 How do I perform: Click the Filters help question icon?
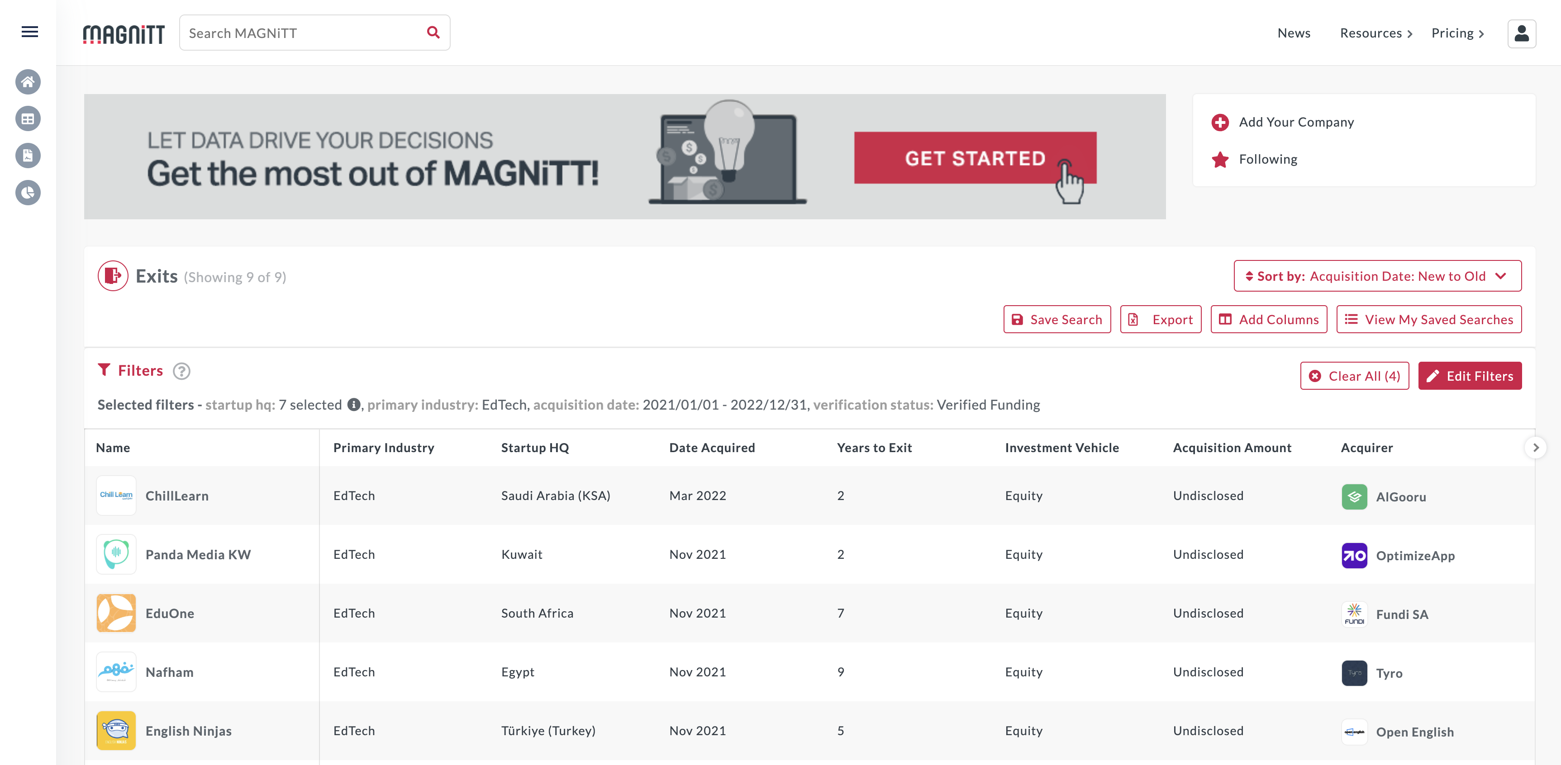click(181, 371)
